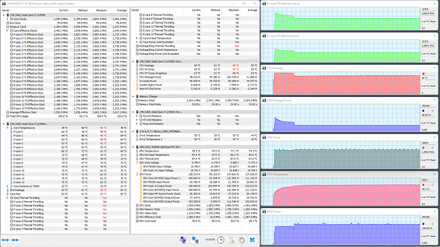
Task: Collapse the Core Effective Clocks group
Action: click(x=7, y=30)
